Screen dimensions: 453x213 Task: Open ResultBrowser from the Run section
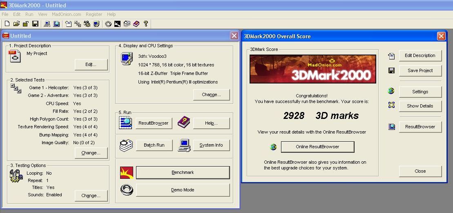point(154,123)
